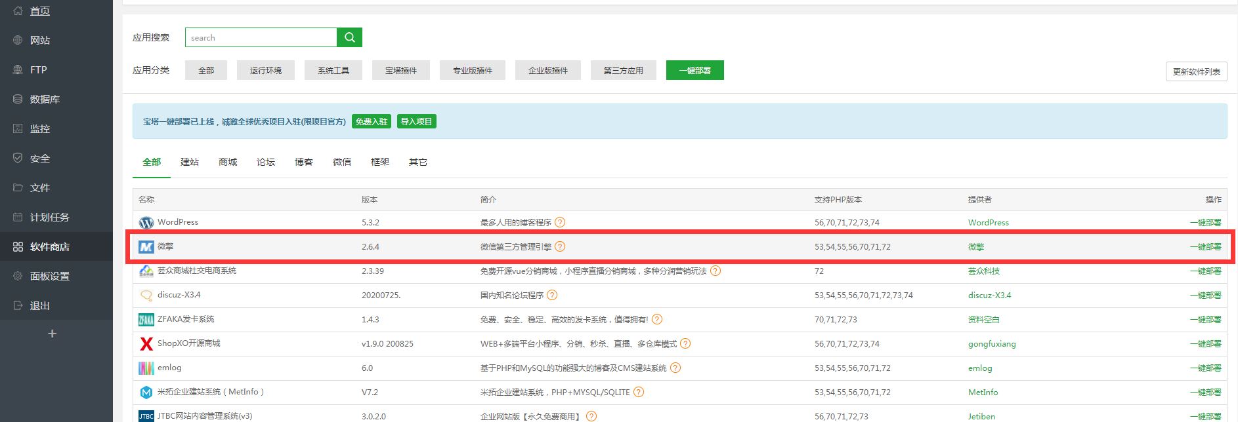Screen dimensions: 1238x422
Task: Switch to the 其它 tab
Action: click(x=418, y=162)
